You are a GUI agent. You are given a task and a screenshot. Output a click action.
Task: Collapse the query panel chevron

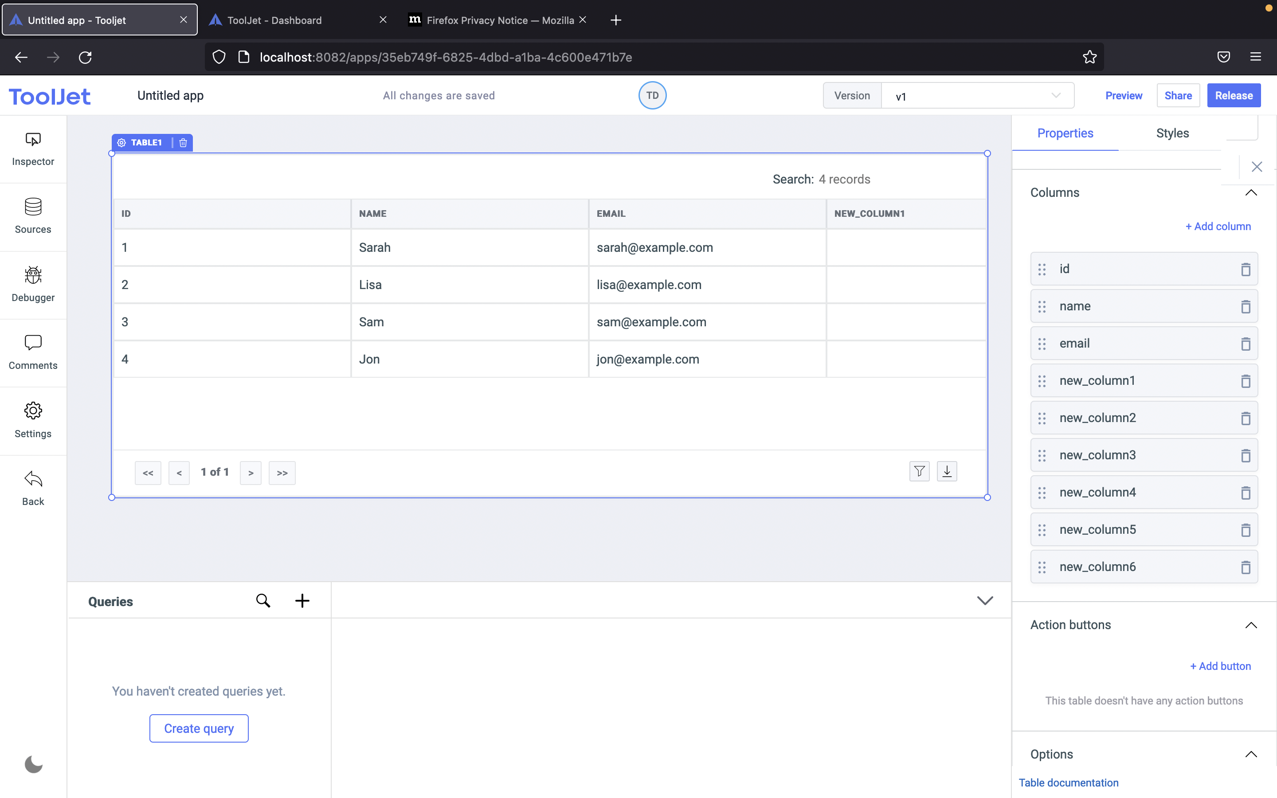click(x=985, y=601)
